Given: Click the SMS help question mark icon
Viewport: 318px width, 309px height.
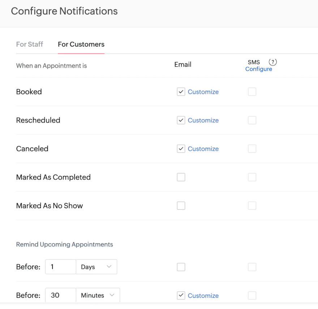Looking at the screenshot, I should (272, 62).
